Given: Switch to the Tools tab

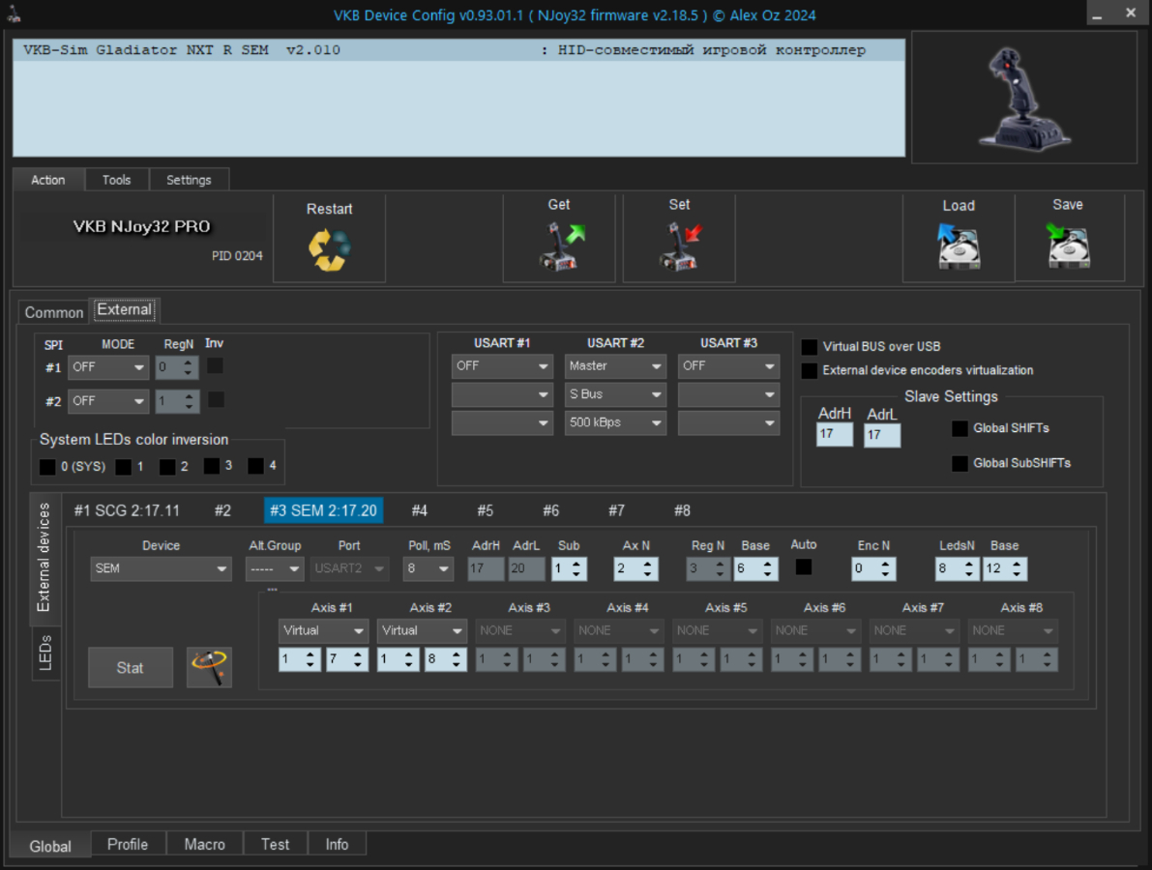Looking at the screenshot, I should 117,180.
